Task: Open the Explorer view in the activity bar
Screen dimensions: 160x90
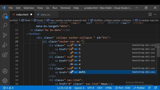Action: (x=5, y=16)
